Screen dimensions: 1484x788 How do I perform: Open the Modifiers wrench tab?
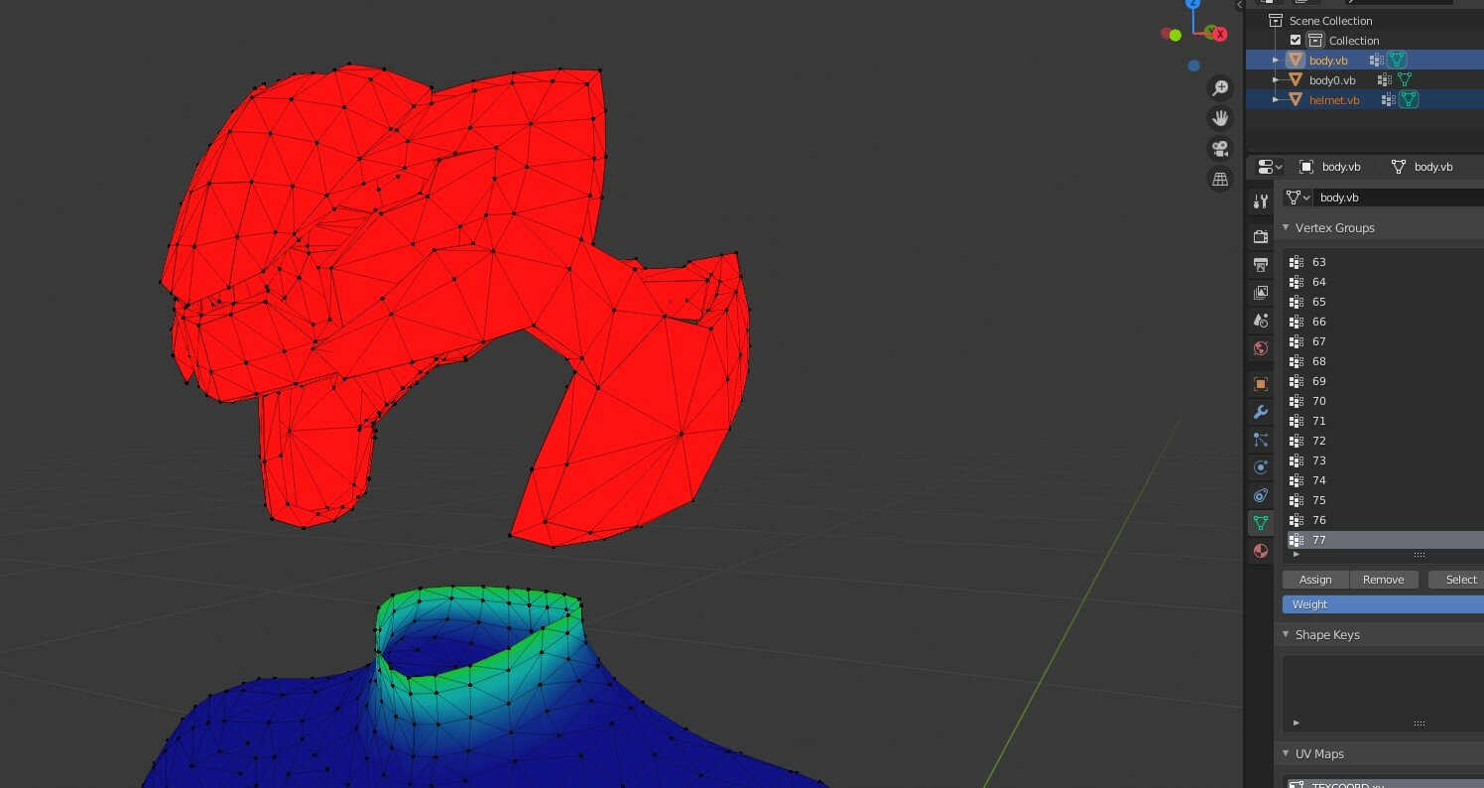click(1261, 412)
